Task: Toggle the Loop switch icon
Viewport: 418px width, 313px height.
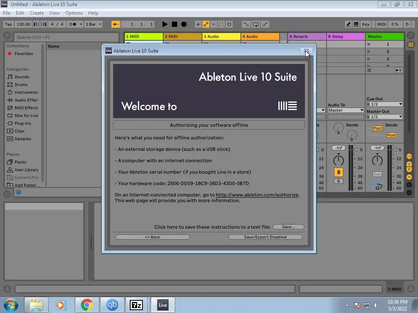Action: click(256, 24)
